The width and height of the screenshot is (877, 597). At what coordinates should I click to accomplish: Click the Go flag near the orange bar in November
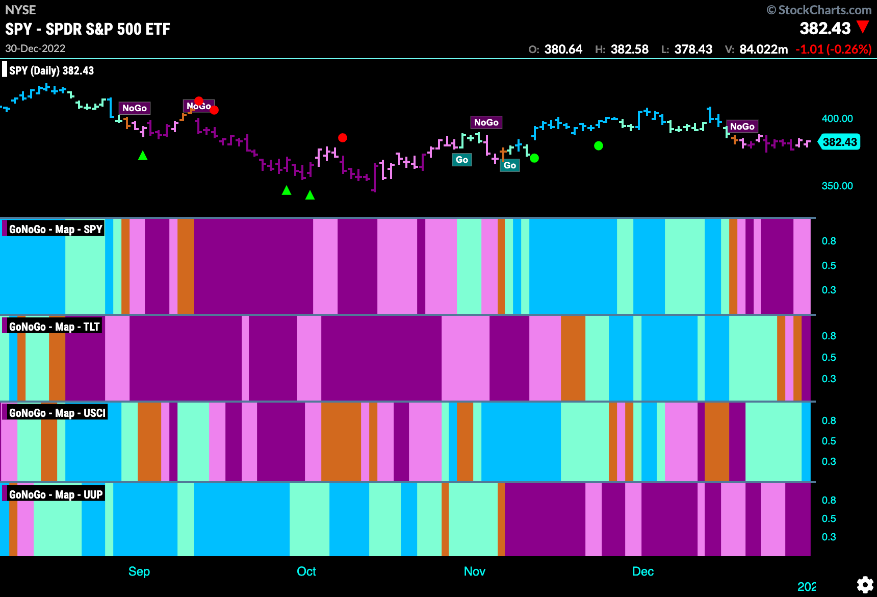tap(510, 165)
